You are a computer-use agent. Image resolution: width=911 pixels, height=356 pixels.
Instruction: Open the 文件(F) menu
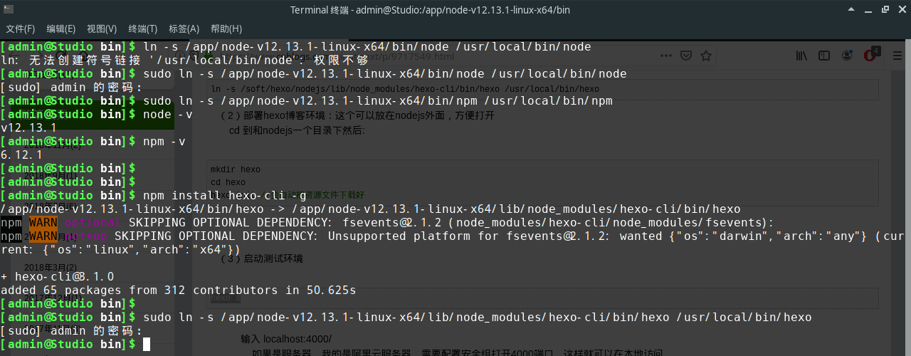(x=21, y=29)
